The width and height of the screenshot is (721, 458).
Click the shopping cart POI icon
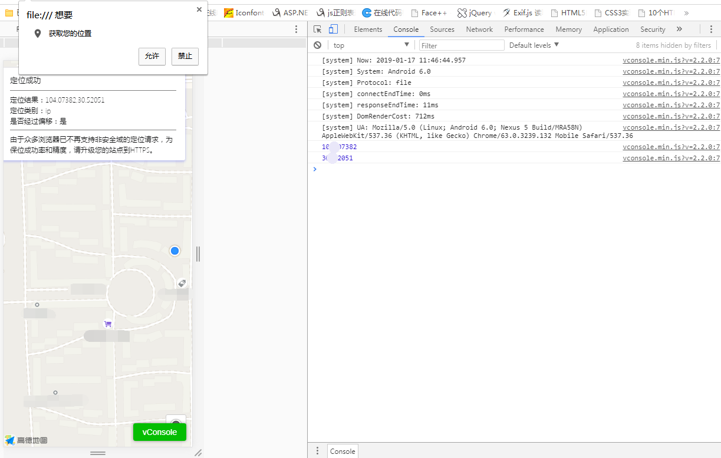click(x=107, y=324)
